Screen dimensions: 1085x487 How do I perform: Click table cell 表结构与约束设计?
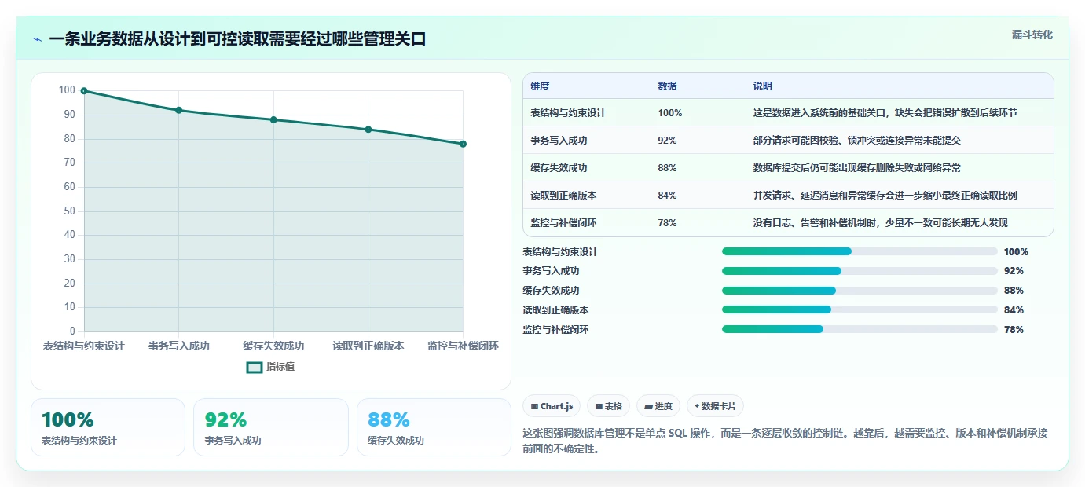[x=568, y=113]
